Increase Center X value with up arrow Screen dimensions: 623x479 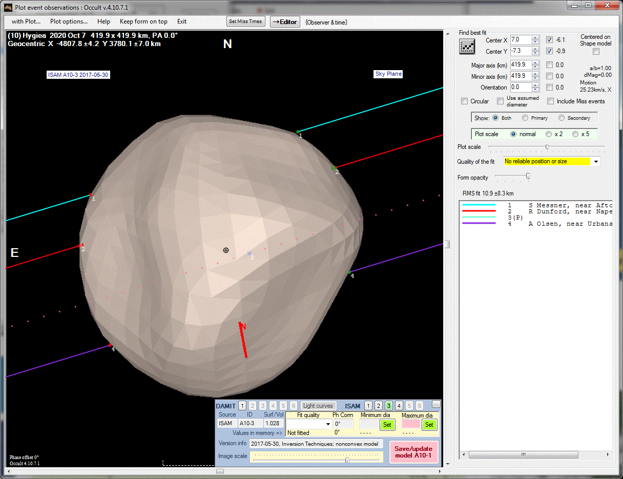[x=535, y=38]
